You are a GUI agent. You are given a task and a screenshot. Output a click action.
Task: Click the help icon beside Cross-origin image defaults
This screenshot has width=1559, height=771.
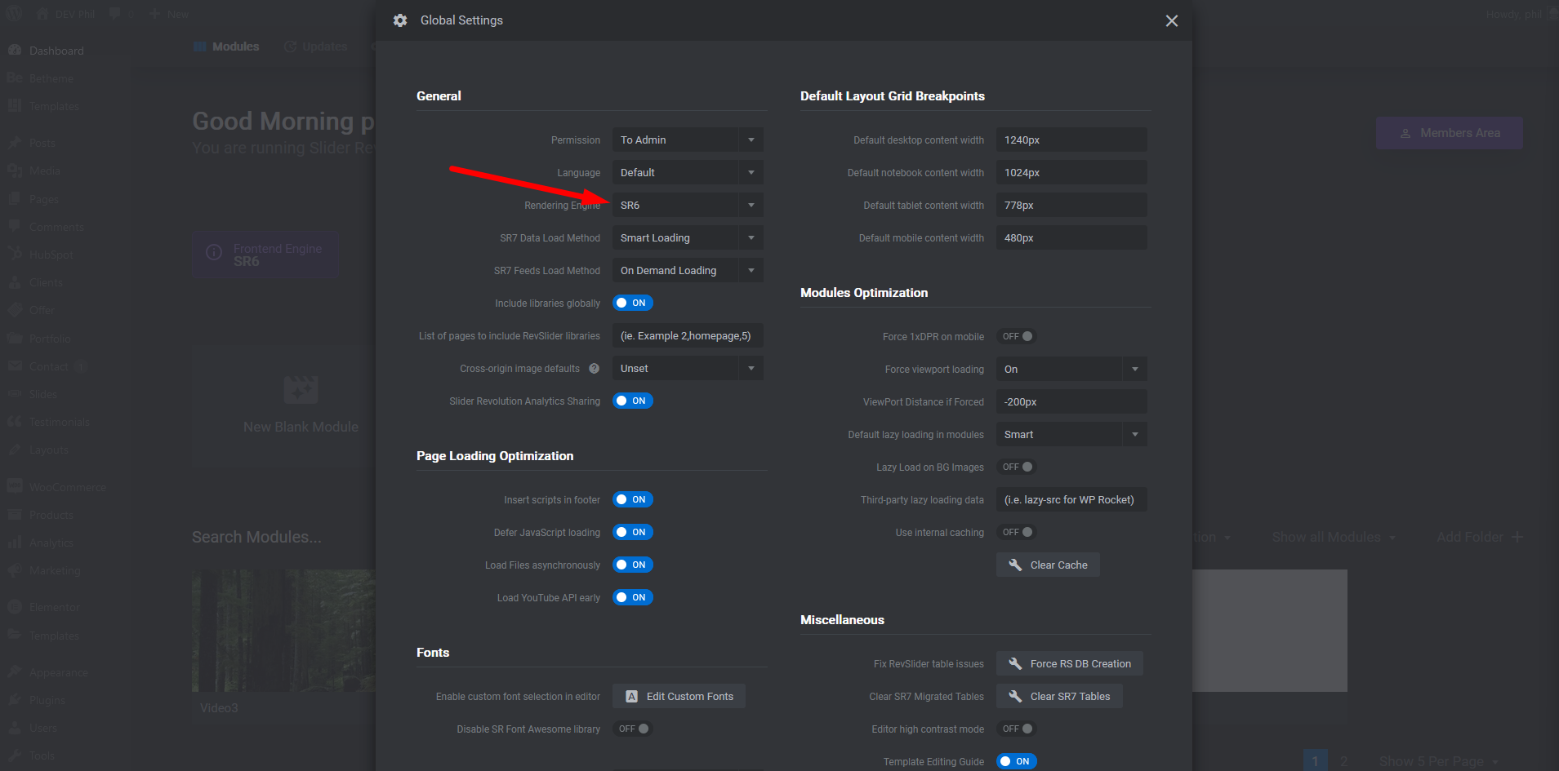pos(595,369)
